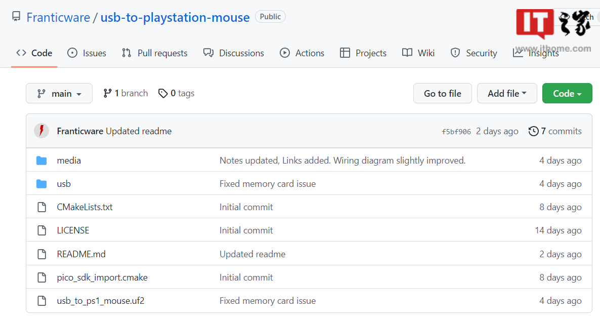This screenshot has width=600, height=318.
Task: Click the Actions play icon
Action: pos(285,53)
